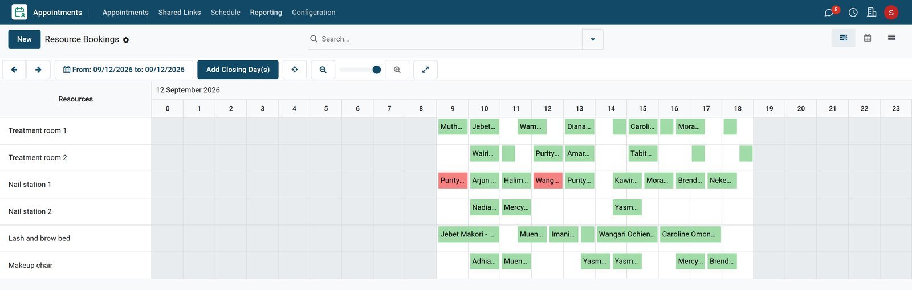Open the Halim... booking on Nail station 1

pos(516,180)
